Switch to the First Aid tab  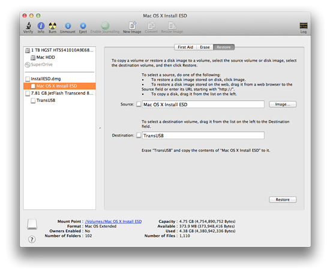coord(185,47)
